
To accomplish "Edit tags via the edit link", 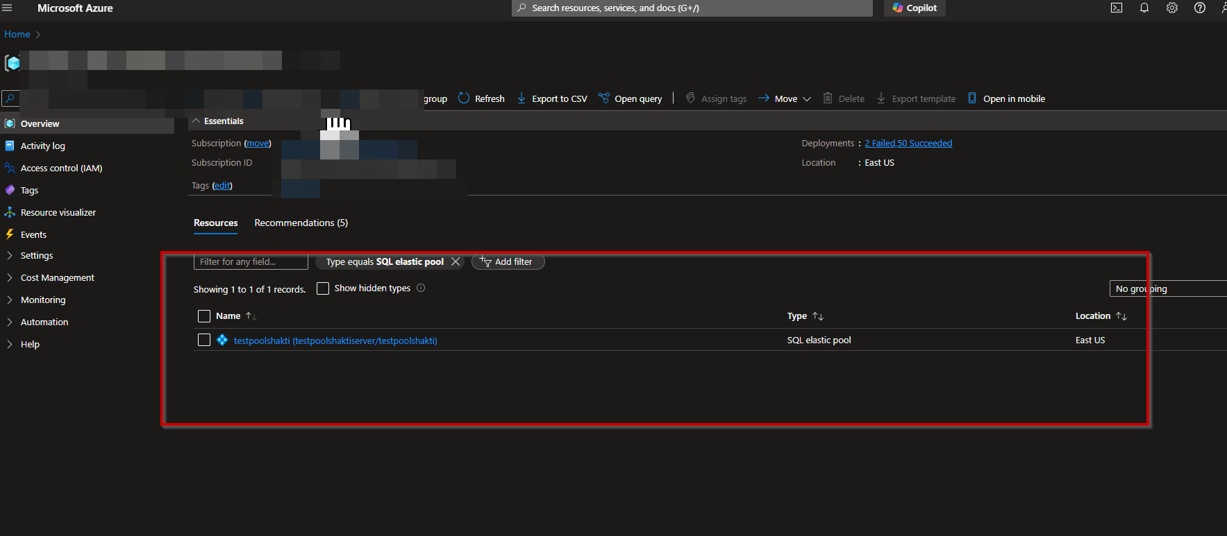I will [x=222, y=186].
